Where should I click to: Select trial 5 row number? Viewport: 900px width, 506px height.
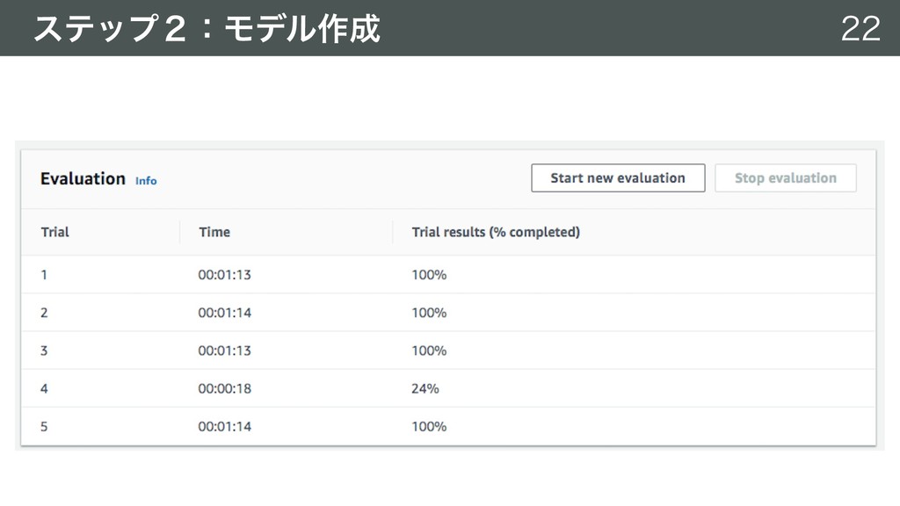tap(44, 426)
